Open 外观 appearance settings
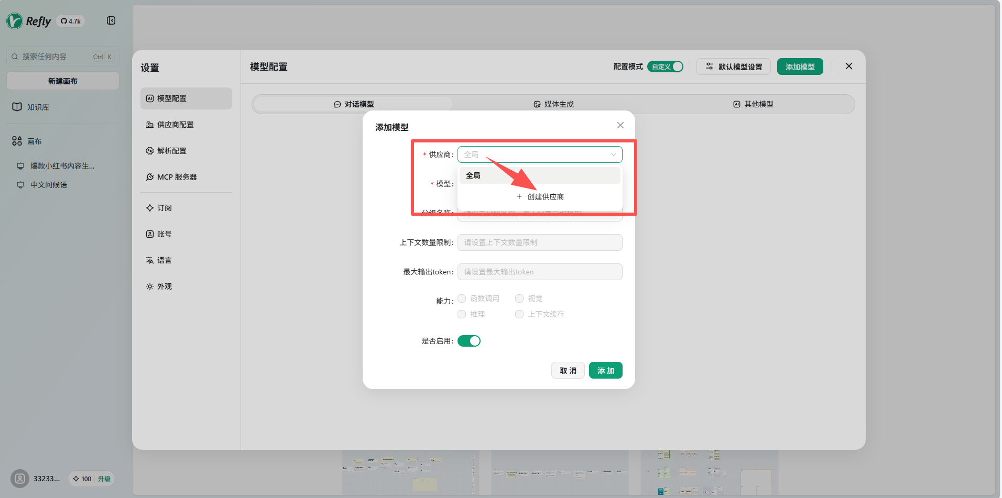This screenshot has height=498, width=1002. coord(164,286)
